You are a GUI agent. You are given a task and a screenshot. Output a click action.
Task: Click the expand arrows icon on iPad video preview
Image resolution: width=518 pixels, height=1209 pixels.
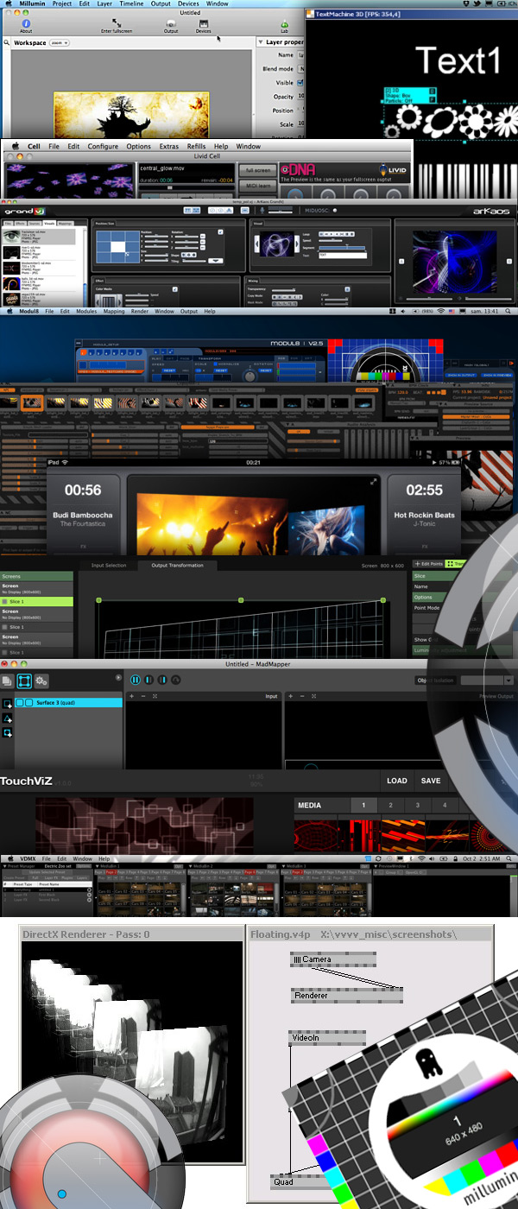click(x=374, y=482)
